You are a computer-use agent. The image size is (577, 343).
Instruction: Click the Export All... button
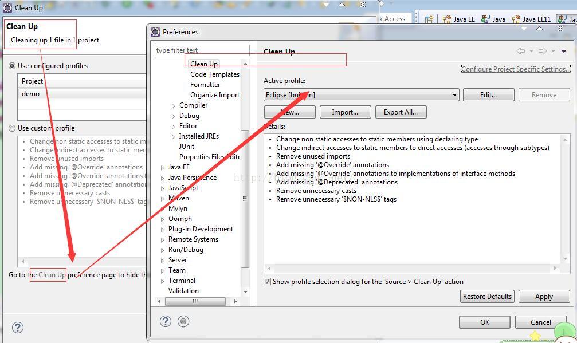pos(401,112)
